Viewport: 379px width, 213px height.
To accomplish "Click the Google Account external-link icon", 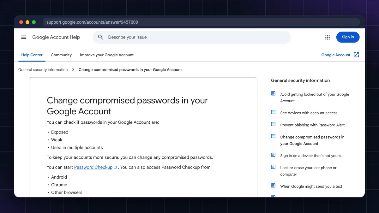I will point(356,55).
